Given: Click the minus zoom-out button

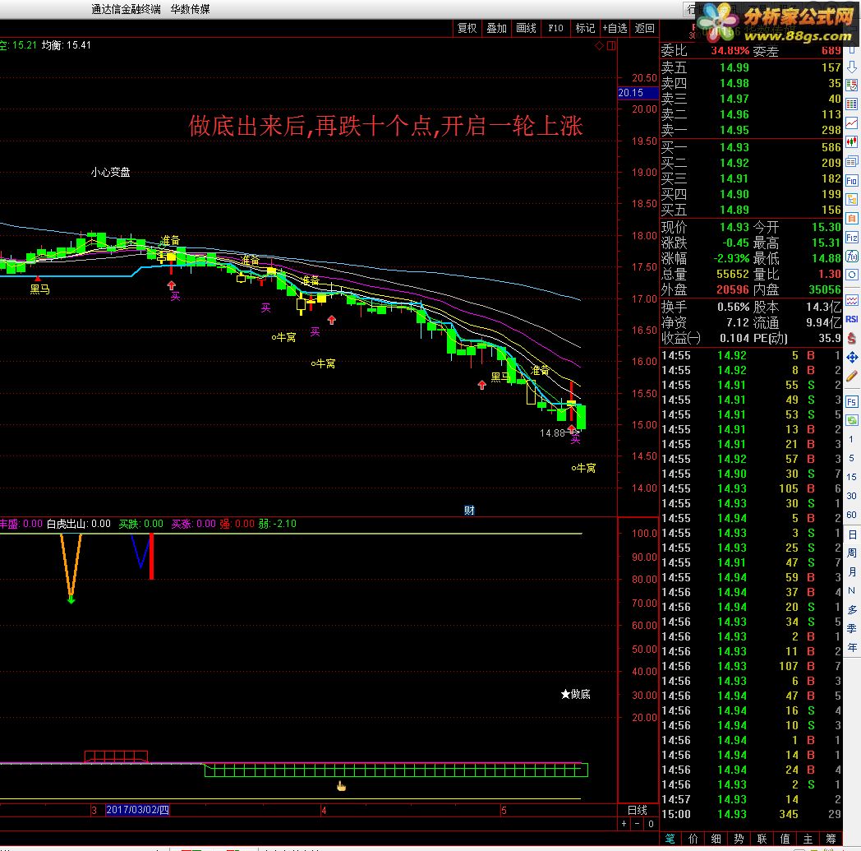Looking at the screenshot, I should tap(637, 824).
